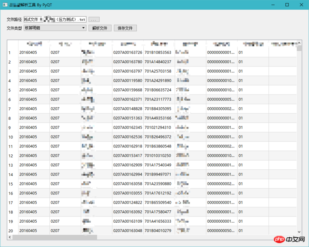
Task: Click cell 701A17612192
Action: tap(159, 193)
